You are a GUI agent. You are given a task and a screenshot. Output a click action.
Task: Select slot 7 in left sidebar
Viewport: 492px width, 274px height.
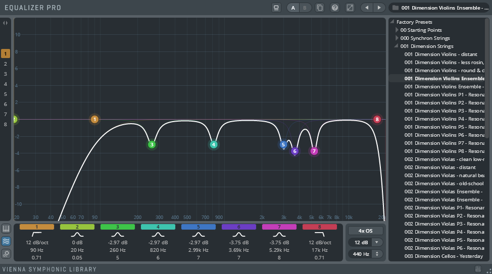point(6,115)
